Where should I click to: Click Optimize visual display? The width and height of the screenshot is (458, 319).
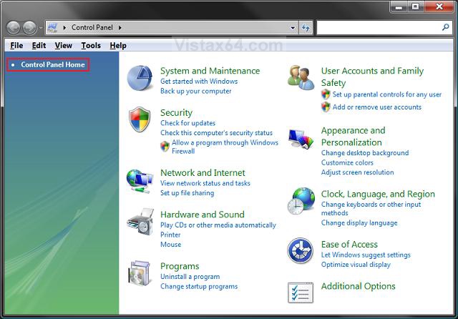click(x=356, y=265)
